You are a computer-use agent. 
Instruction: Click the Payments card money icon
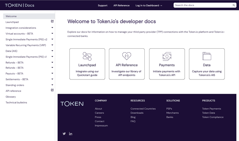click(167, 56)
